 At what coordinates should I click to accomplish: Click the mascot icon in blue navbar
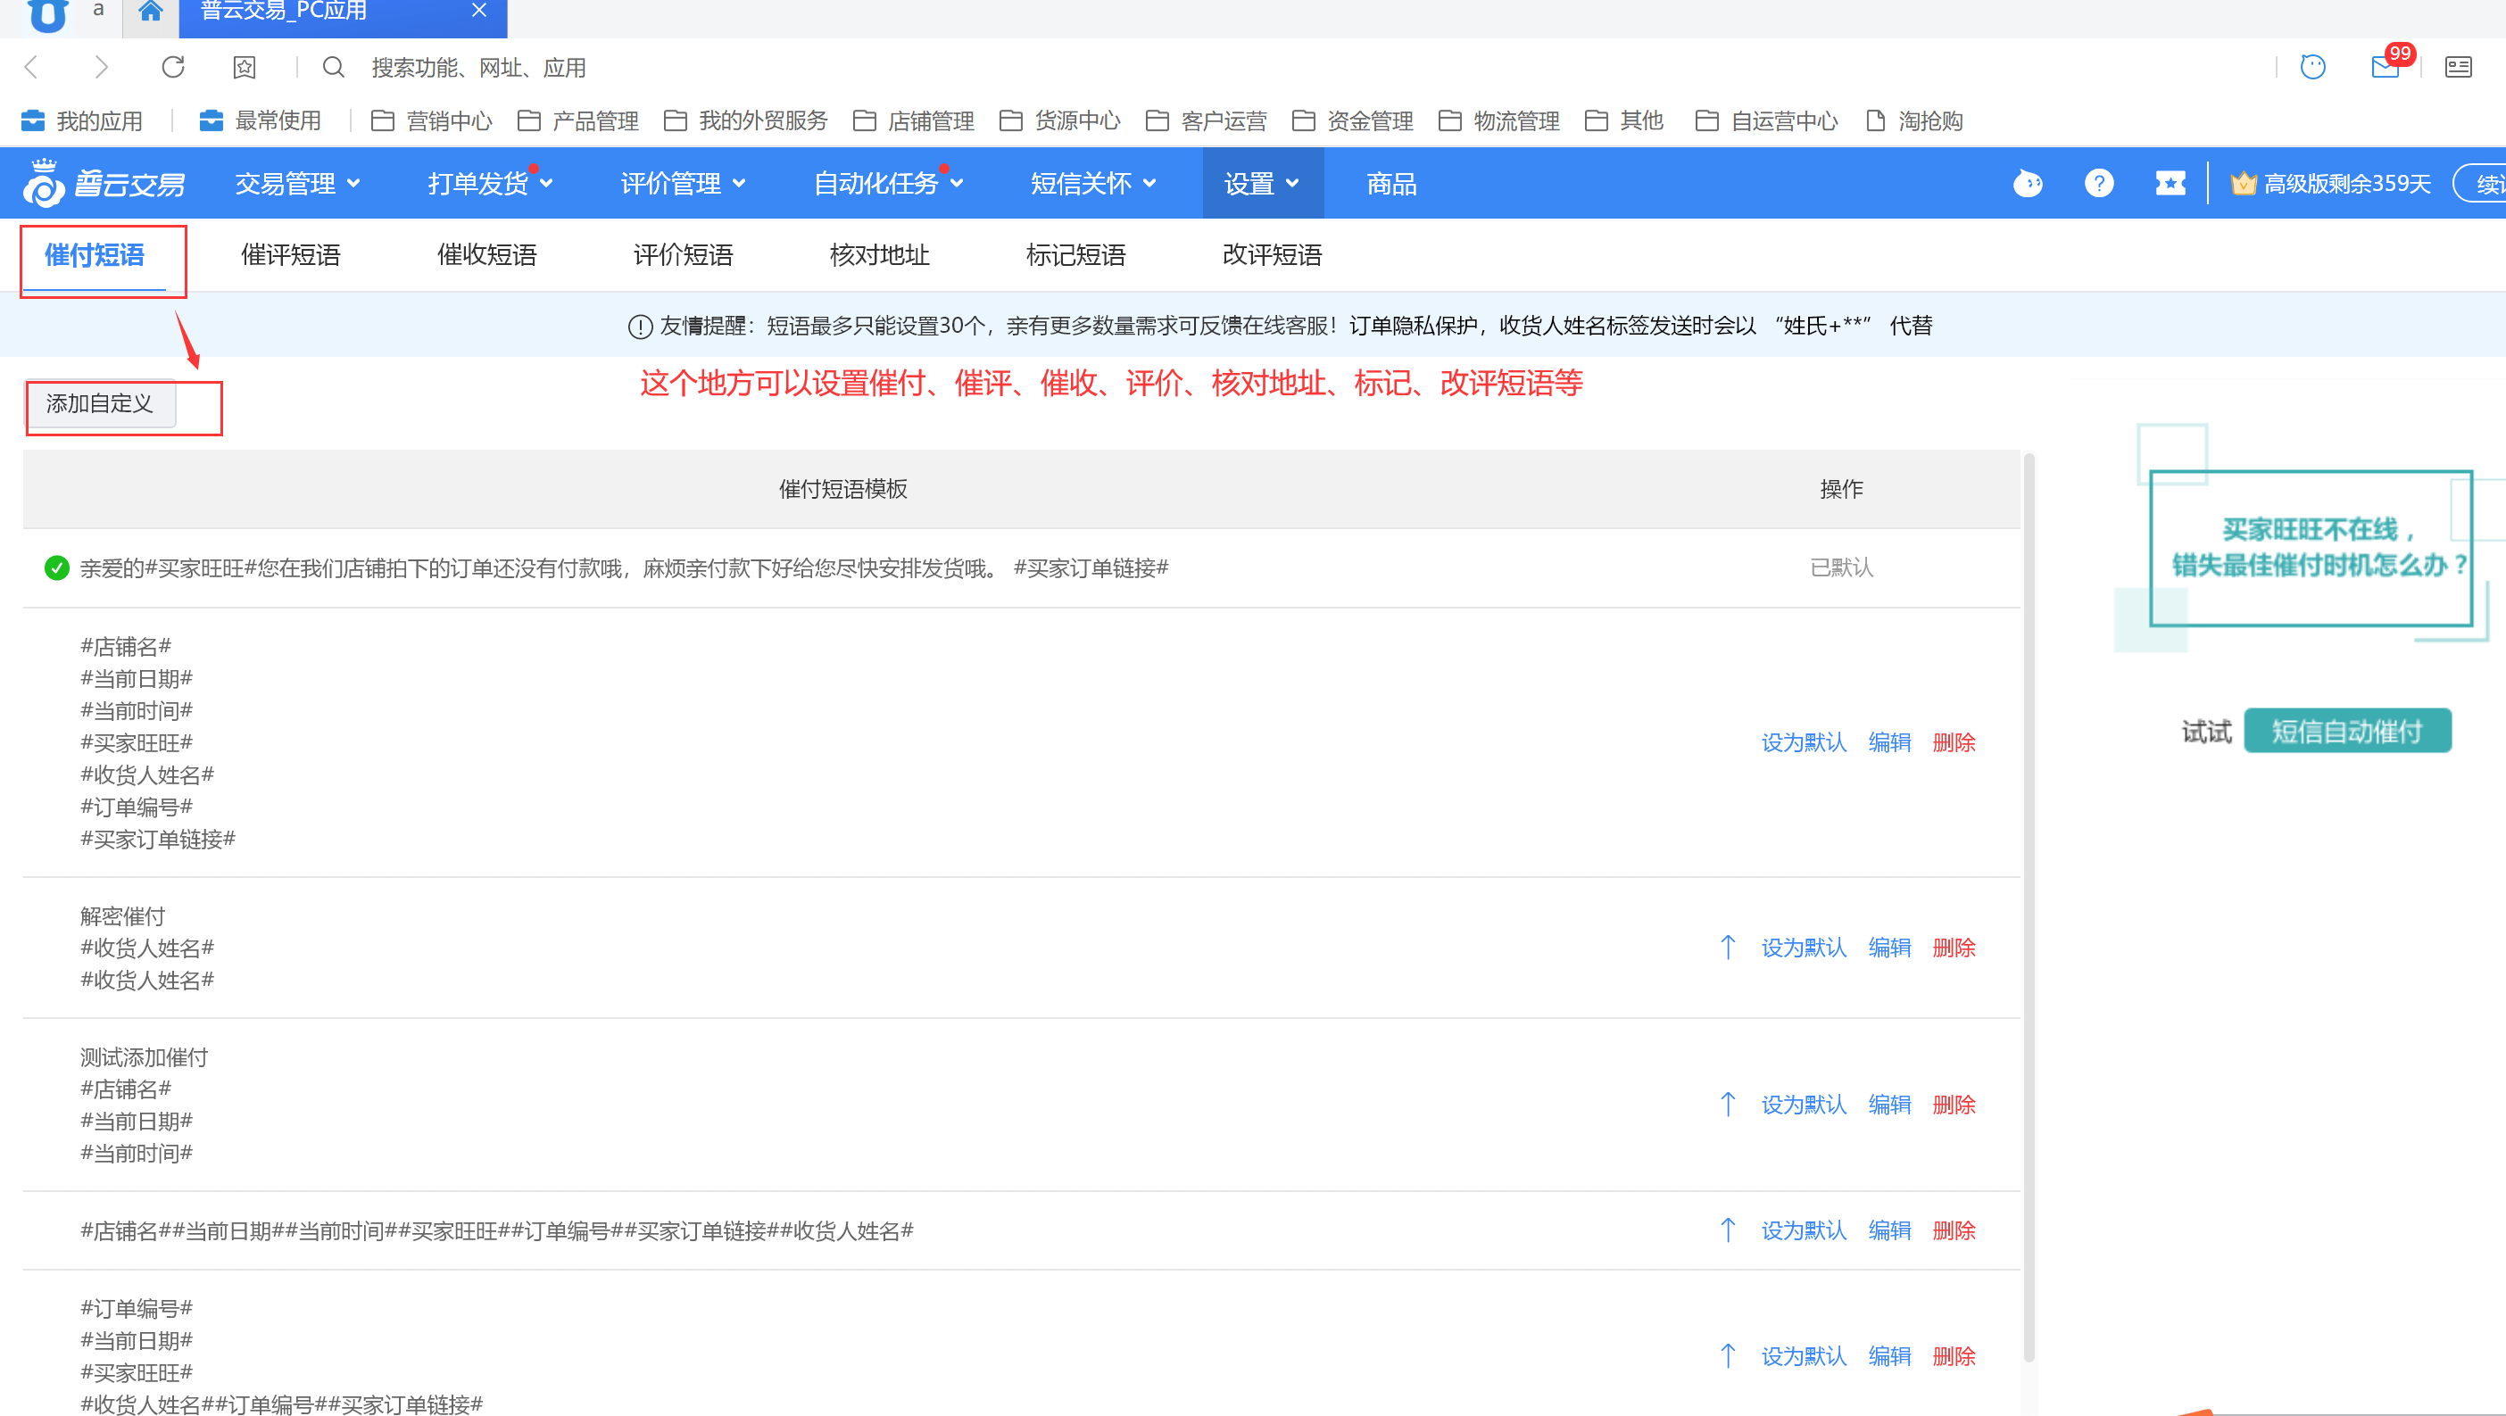click(2028, 183)
